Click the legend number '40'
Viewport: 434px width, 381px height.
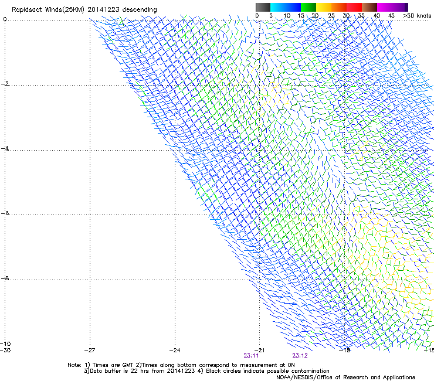(377, 16)
